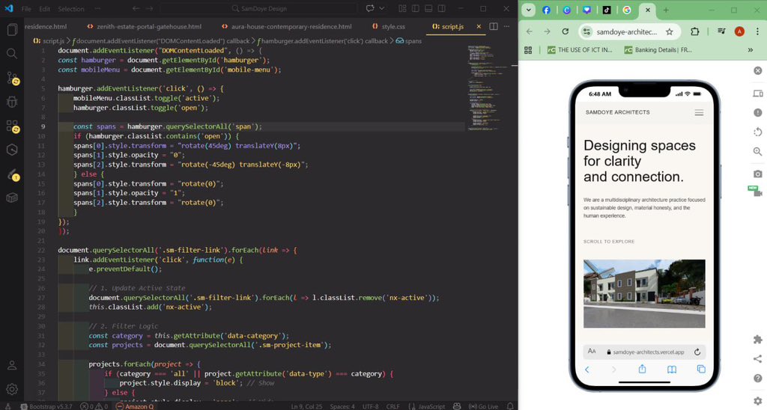Click the SamDoye Design command center search
This screenshot has height=410, width=767.
258,8
